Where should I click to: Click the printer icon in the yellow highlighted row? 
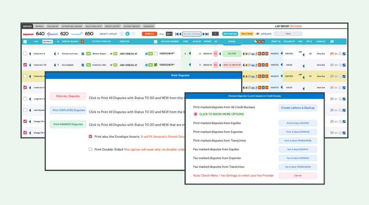pos(253,76)
